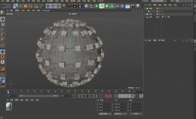The height and width of the screenshot is (119, 196).
Task: Click the light bulb icon in toolbar
Action: pos(138,6)
